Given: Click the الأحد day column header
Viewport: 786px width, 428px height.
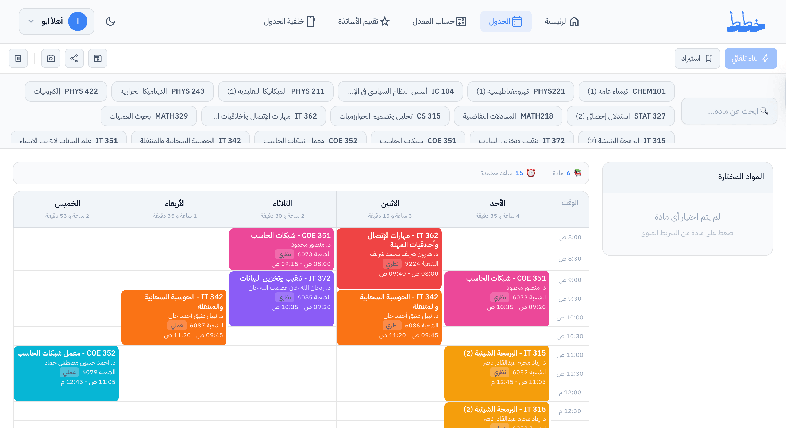Looking at the screenshot, I should [x=498, y=209].
